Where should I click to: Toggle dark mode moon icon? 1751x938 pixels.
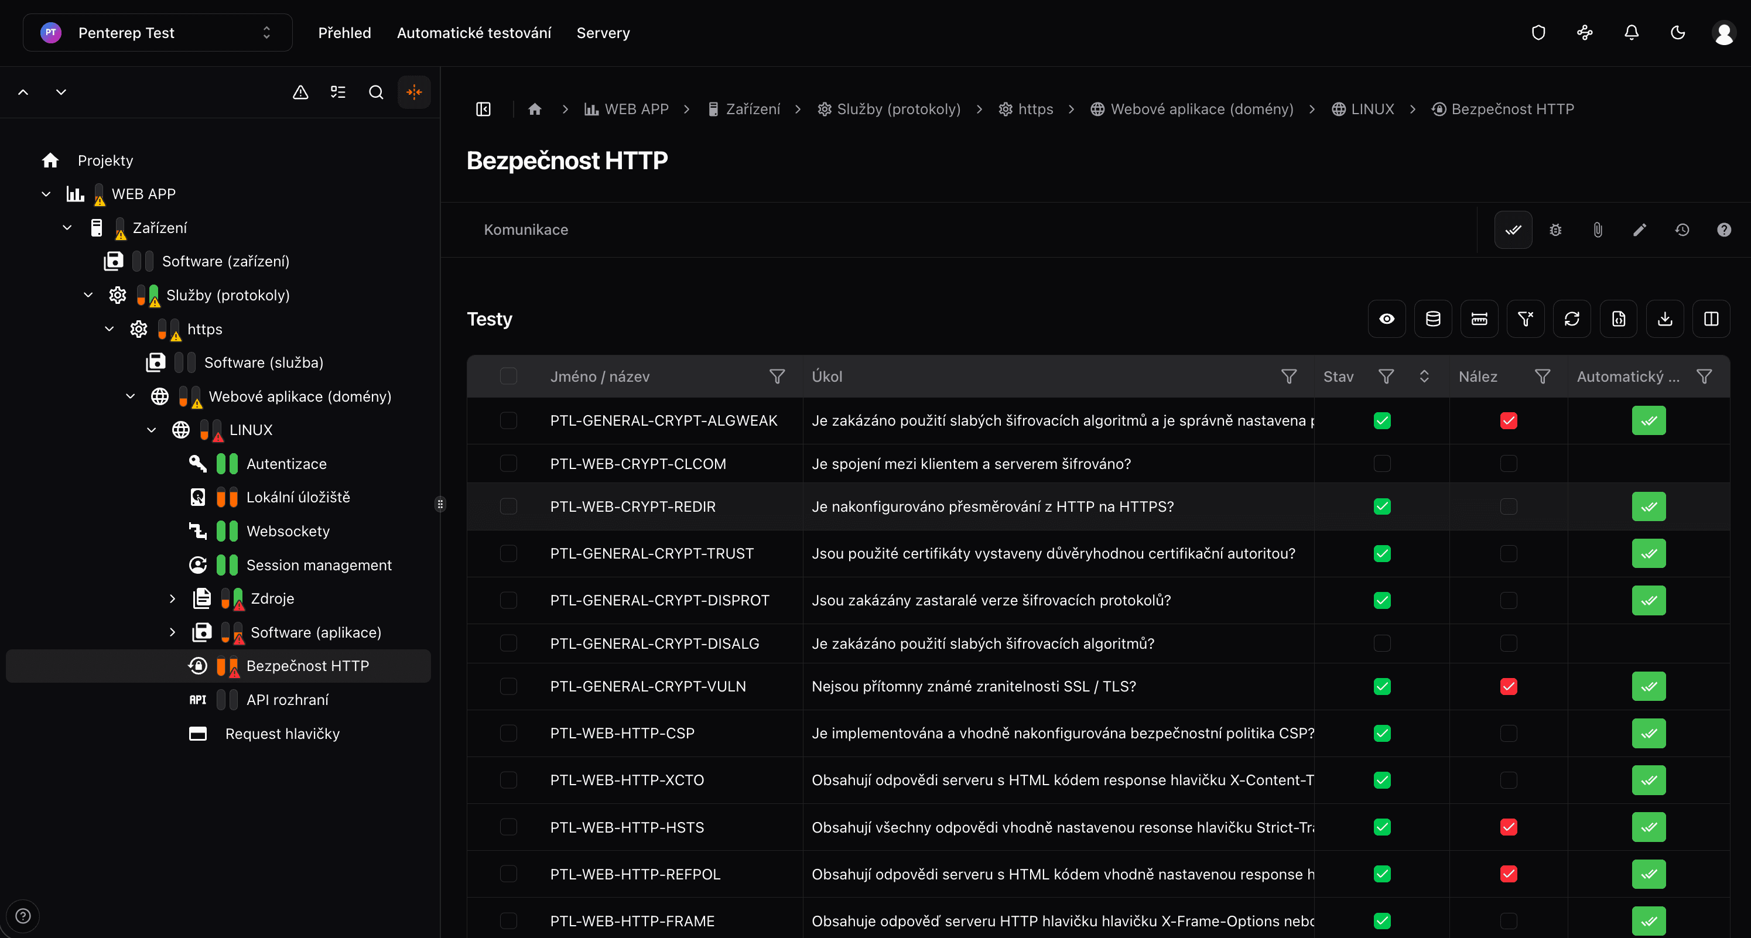pyautogui.click(x=1678, y=33)
